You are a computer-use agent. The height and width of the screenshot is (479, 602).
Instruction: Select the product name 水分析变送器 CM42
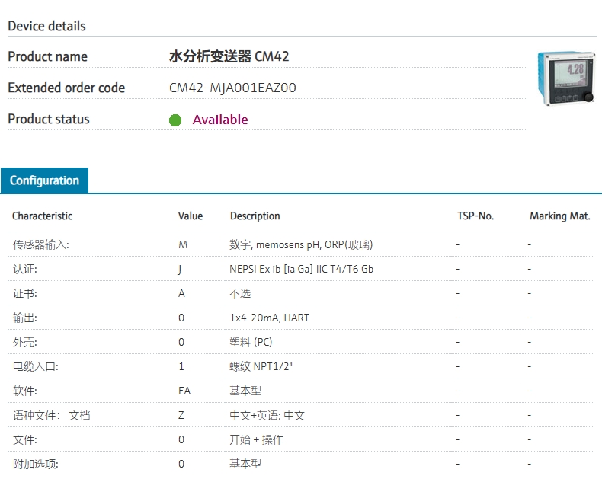point(229,56)
